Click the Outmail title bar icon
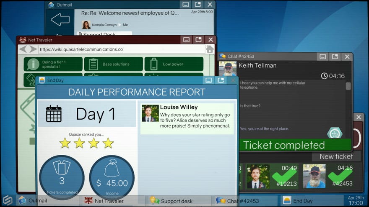The image size is (369, 207). click(51, 5)
